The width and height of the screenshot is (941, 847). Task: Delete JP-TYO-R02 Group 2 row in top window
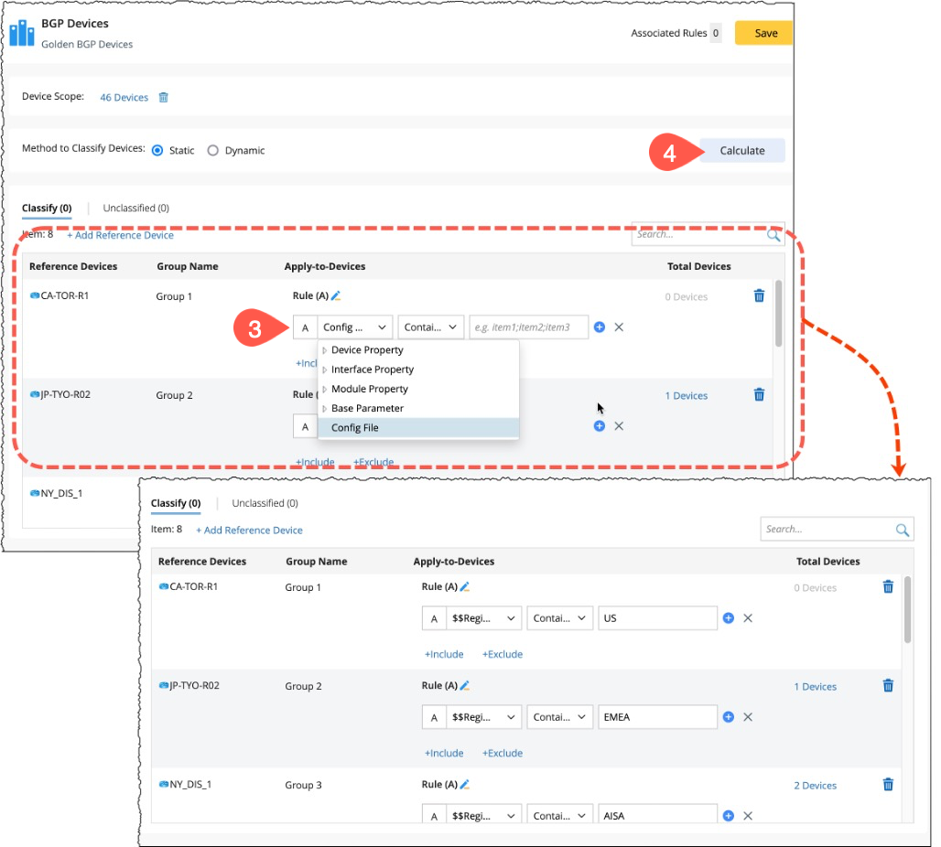pyautogui.click(x=759, y=395)
